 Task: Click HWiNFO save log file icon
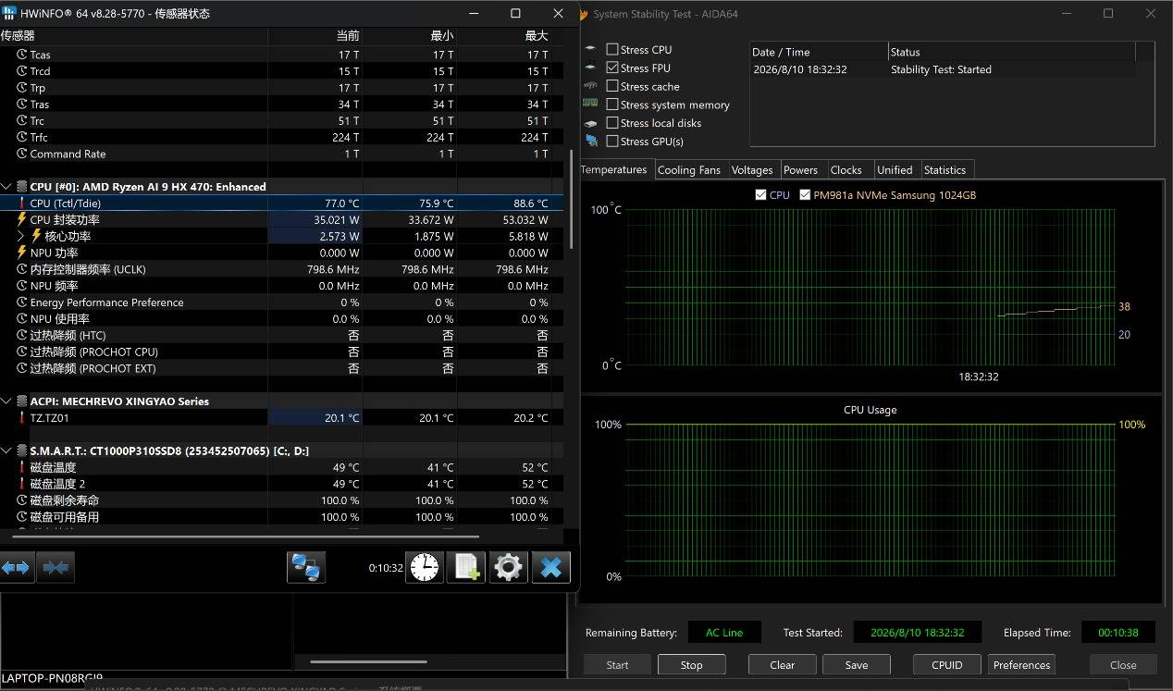click(466, 567)
